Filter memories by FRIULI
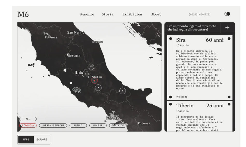The width and height of the screenshot is (246, 147). (78, 125)
